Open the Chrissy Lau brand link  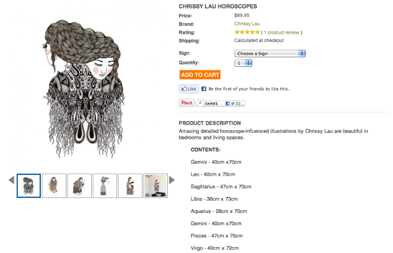247,24
